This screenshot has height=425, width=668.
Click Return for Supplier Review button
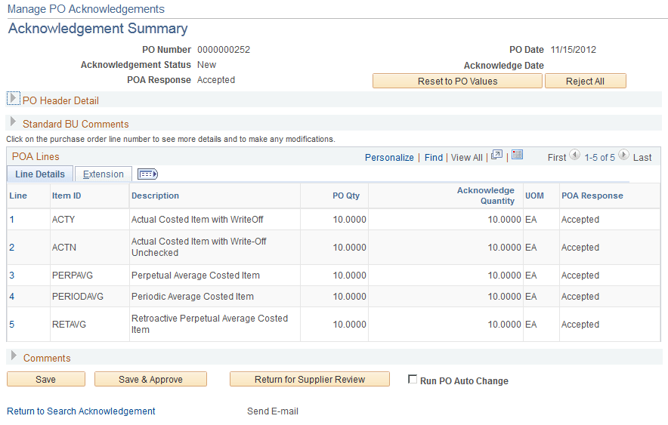pos(310,380)
